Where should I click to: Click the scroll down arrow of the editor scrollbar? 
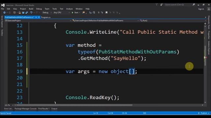tap(205, 103)
